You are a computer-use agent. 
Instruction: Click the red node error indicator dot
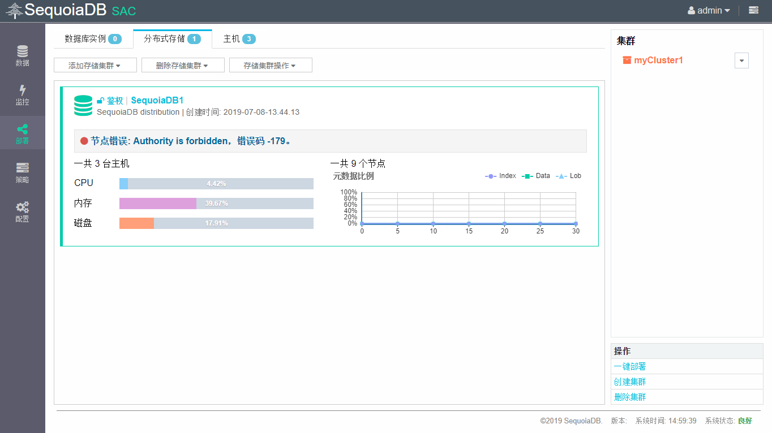point(84,141)
